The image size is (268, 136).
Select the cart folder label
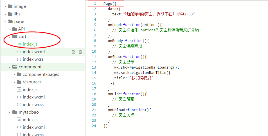(22, 37)
